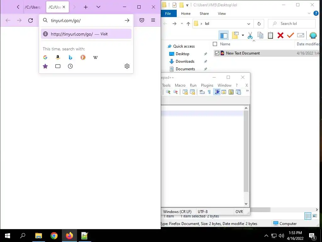Expand the Explorer ribbon chevron
This screenshot has height=242, width=322.
point(309,13)
